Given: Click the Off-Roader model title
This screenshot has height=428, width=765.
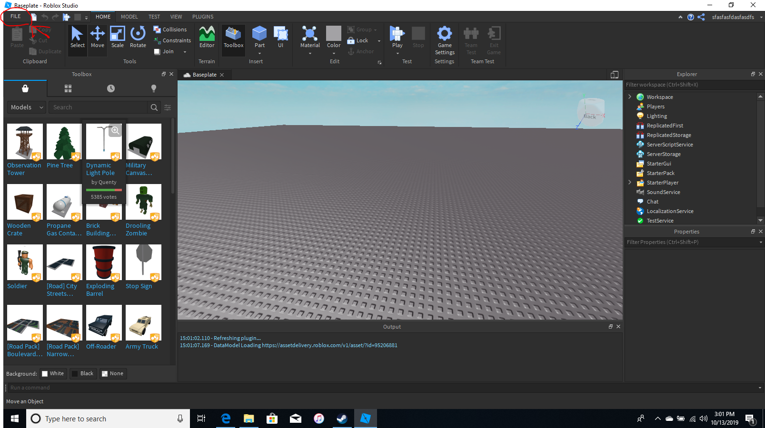Looking at the screenshot, I should pyautogui.click(x=101, y=347).
